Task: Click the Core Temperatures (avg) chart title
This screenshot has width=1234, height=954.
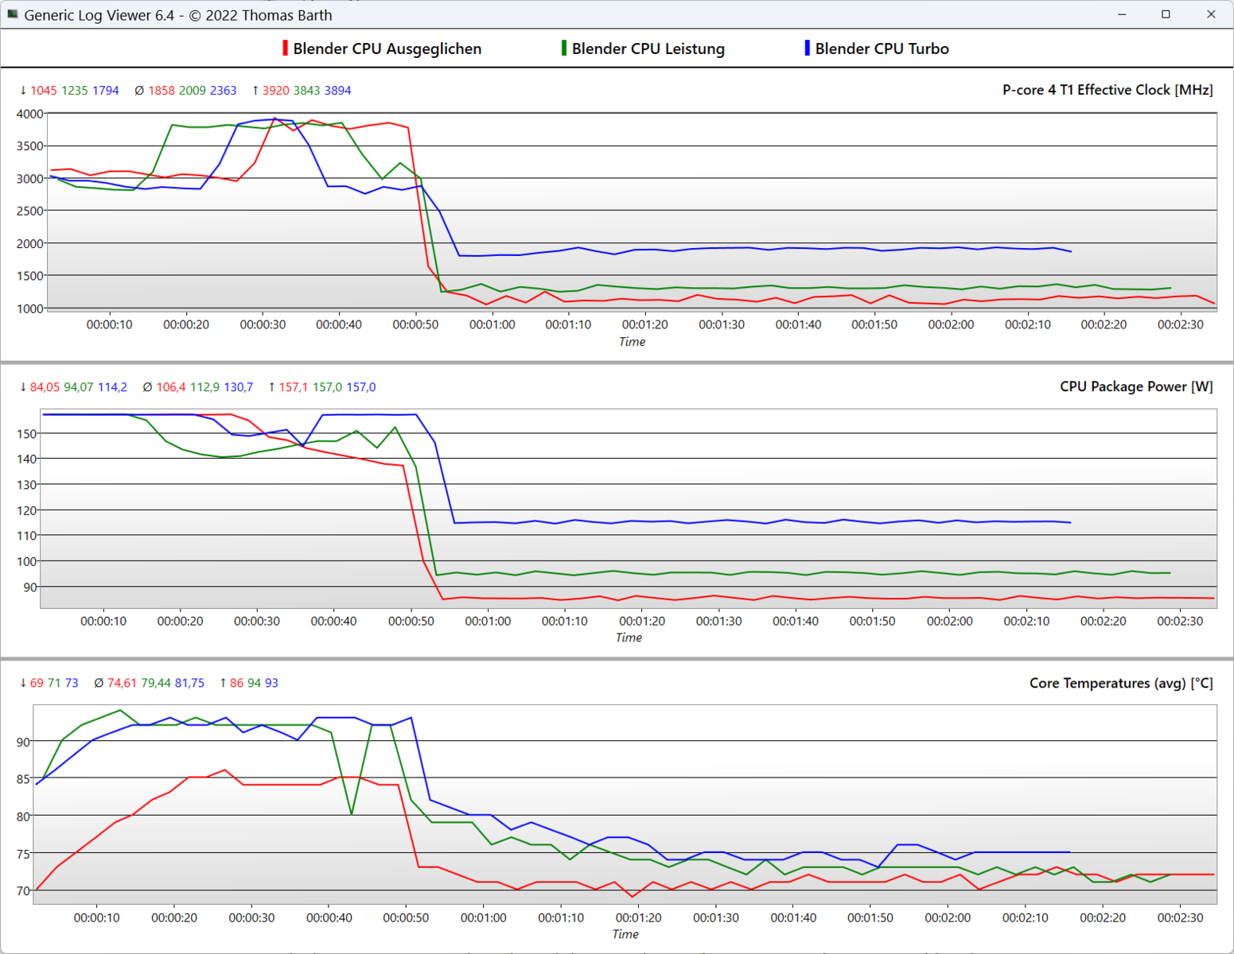Action: [x=1120, y=683]
